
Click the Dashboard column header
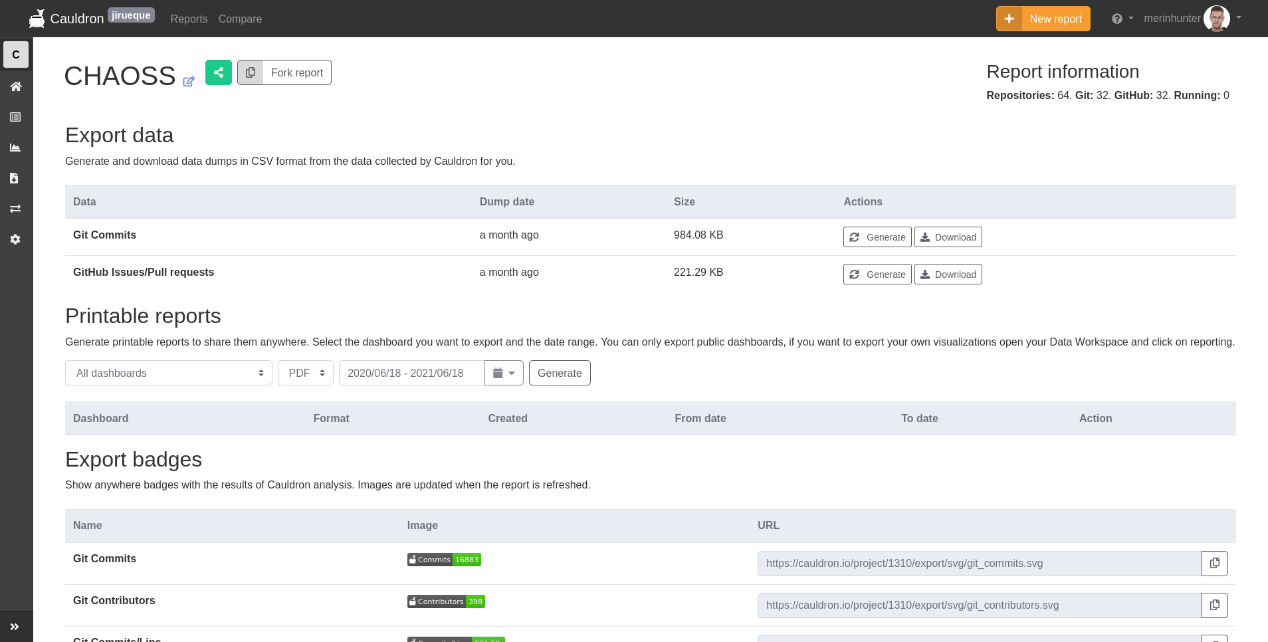coord(101,418)
